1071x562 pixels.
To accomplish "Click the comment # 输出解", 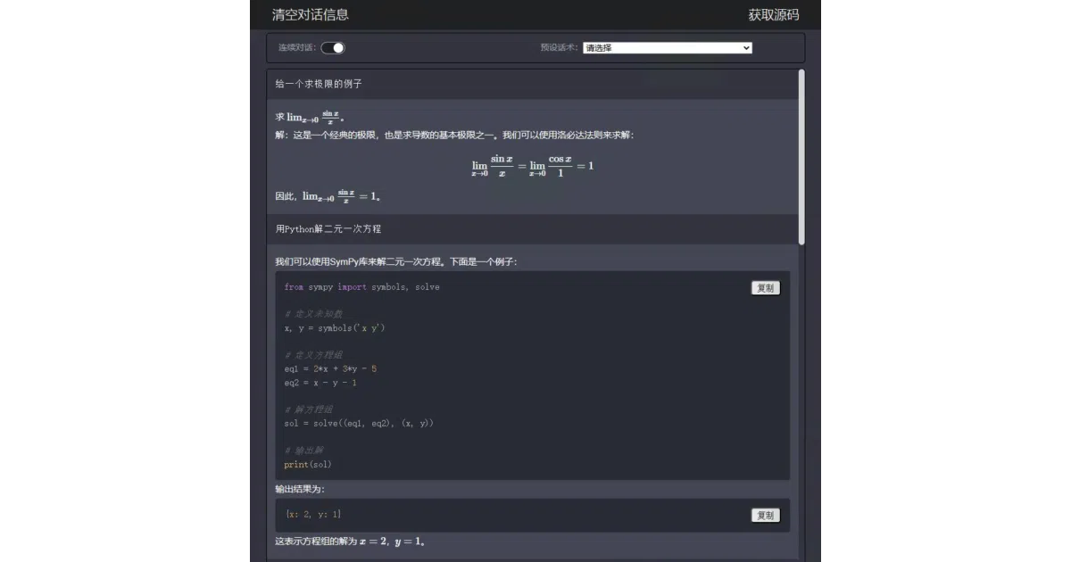I will tap(303, 450).
